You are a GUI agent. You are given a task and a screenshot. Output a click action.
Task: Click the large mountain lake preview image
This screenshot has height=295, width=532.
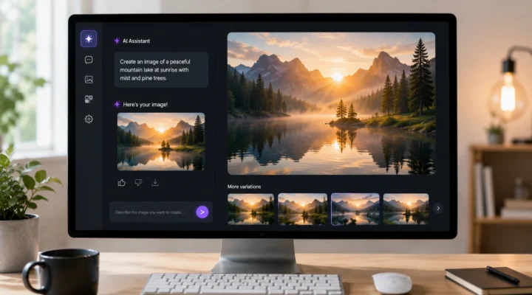pos(331,103)
